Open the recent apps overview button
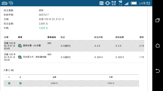Viewport: 163px width, 91px height. click(x=158, y=20)
